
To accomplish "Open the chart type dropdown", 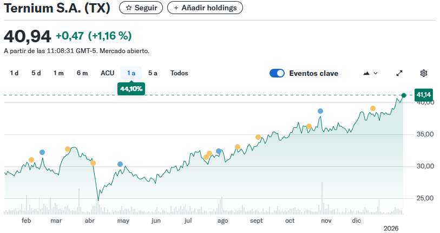I will pos(370,73).
